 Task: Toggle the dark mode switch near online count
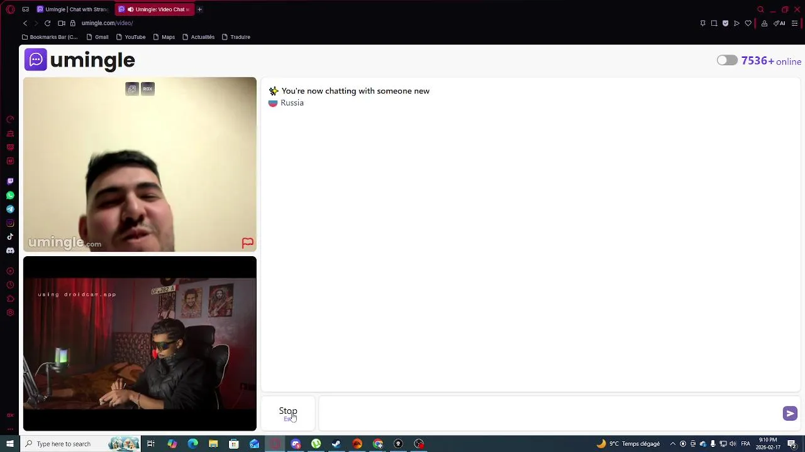pyautogui.click(x=727, y=60)
